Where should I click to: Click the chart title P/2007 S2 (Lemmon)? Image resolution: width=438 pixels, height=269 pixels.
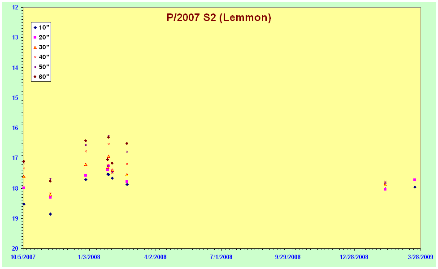219,17
